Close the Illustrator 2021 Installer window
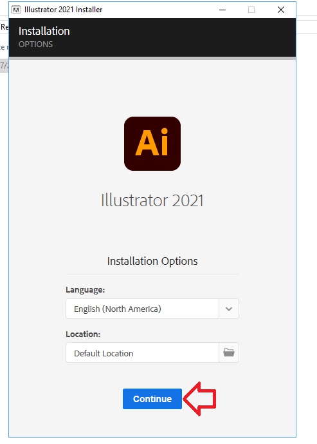This screenshot has width=317, height=444. [x=281, y=10]
